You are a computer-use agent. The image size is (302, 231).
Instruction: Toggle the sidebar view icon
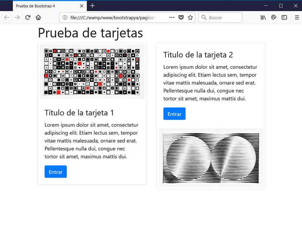[284, 17]
